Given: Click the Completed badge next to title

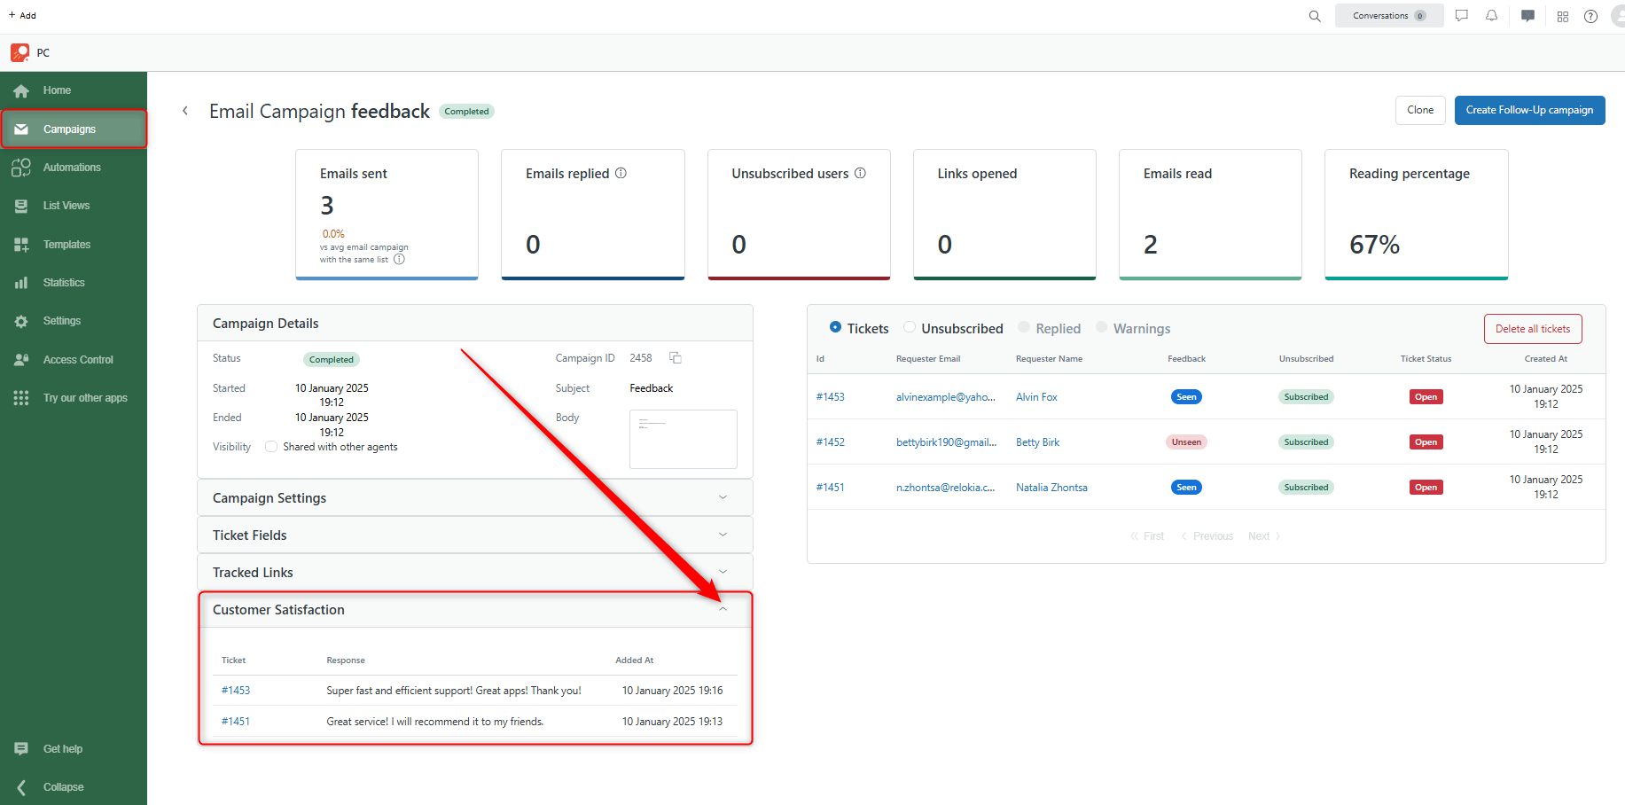Looking at the screenshot, I should tap(466, 112).
